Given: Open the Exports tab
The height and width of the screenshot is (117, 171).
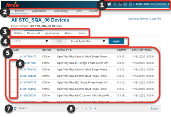Looking at the screenshot, I should pos(94,11).
